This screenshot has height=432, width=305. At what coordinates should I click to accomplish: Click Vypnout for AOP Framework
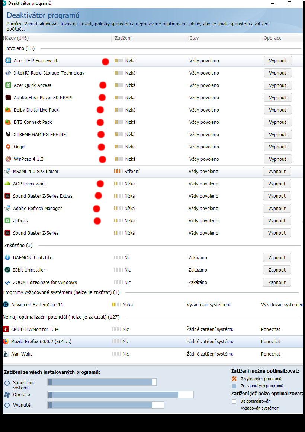[277, 184]
